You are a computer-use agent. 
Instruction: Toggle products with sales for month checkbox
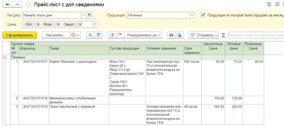(x=203, y=15)
